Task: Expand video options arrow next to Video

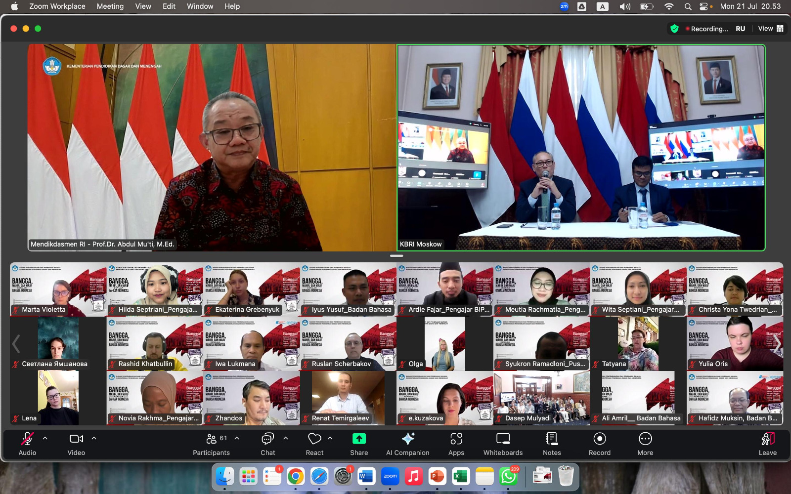Action: pyautogui.click(x=94, y=438)
